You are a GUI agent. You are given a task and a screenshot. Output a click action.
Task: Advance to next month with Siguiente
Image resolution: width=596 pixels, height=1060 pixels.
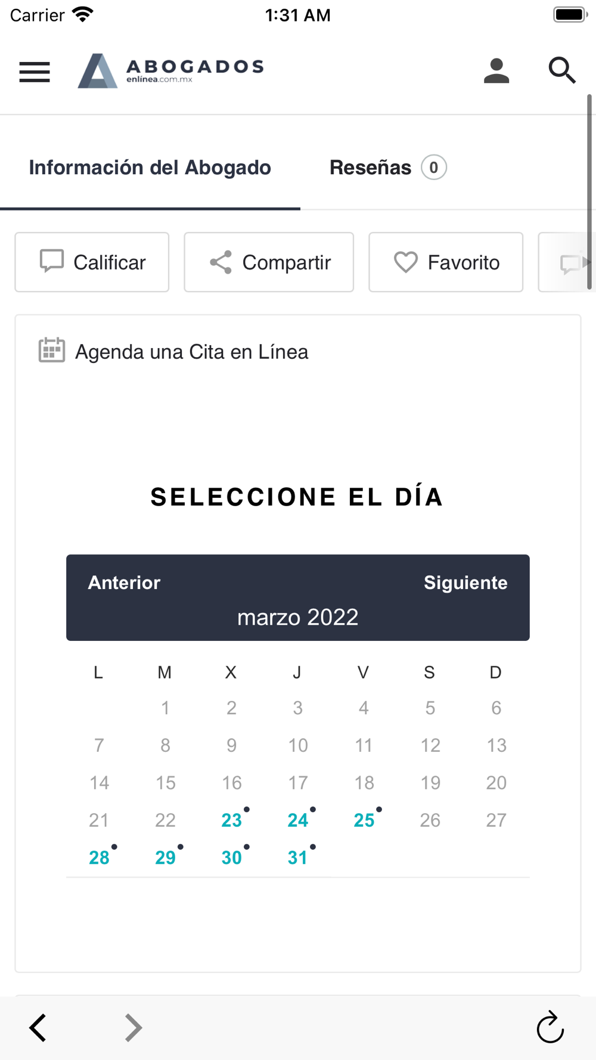[x=465, y=582]
